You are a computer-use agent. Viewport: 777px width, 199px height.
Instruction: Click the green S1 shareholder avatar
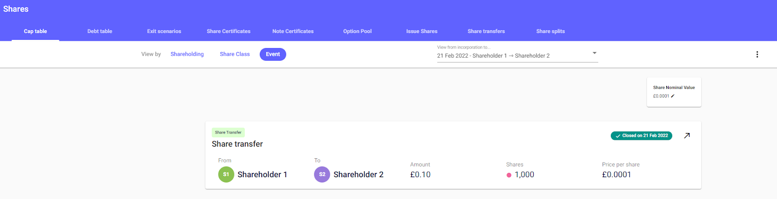point(226,175)
